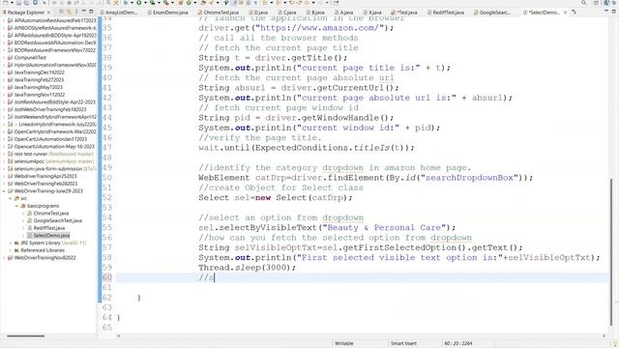Close the *SelectDemo editor tab
This screenshot has height=348, width=619.
pos(565,13)
